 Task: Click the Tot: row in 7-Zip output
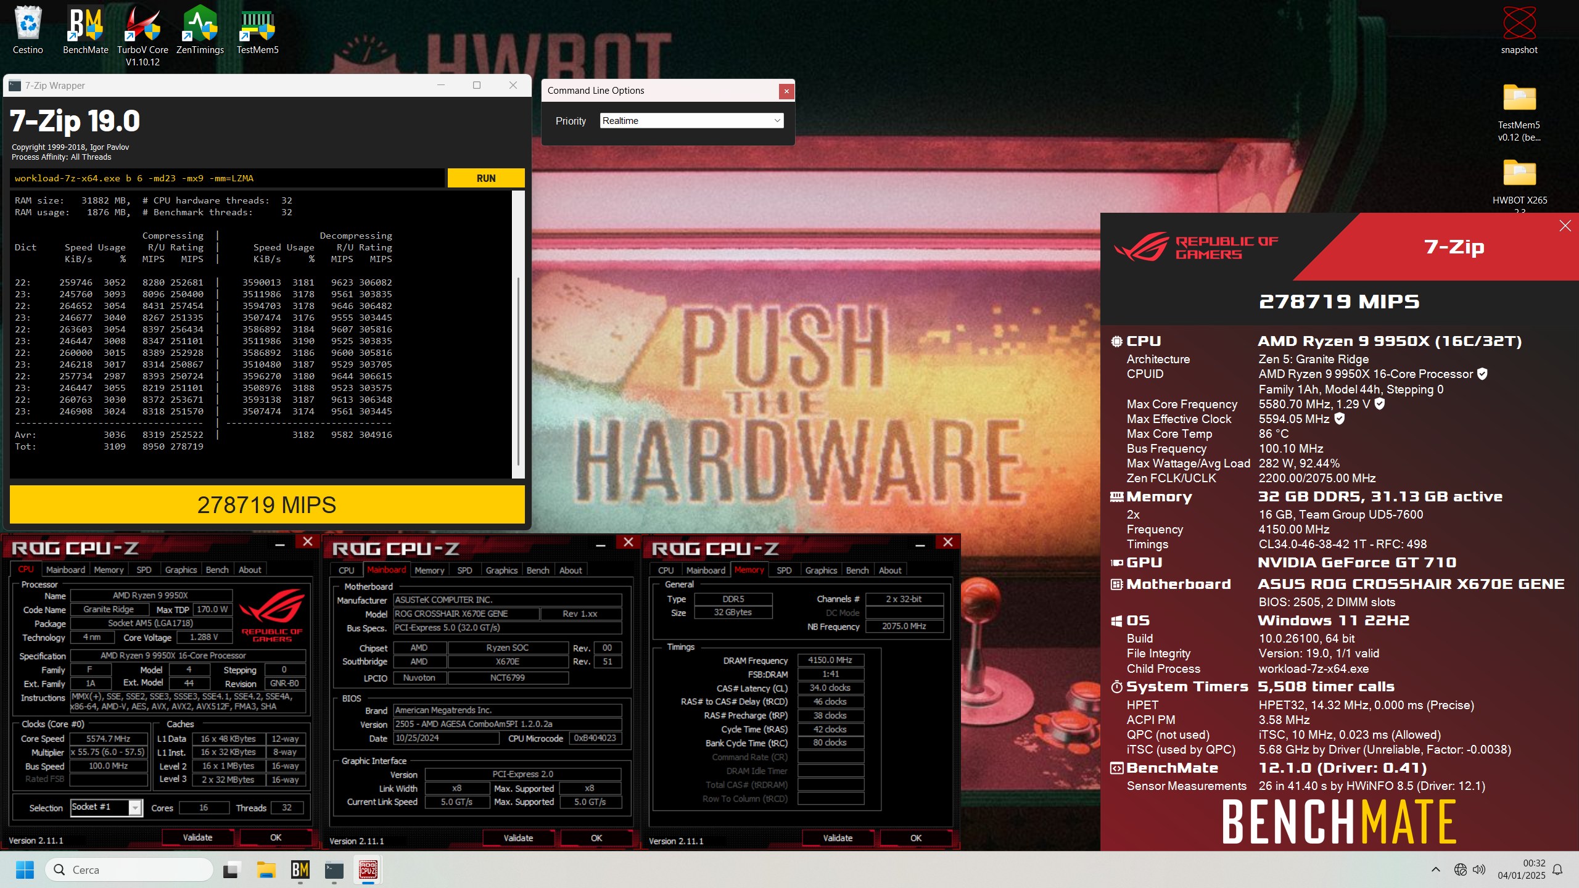109,446
